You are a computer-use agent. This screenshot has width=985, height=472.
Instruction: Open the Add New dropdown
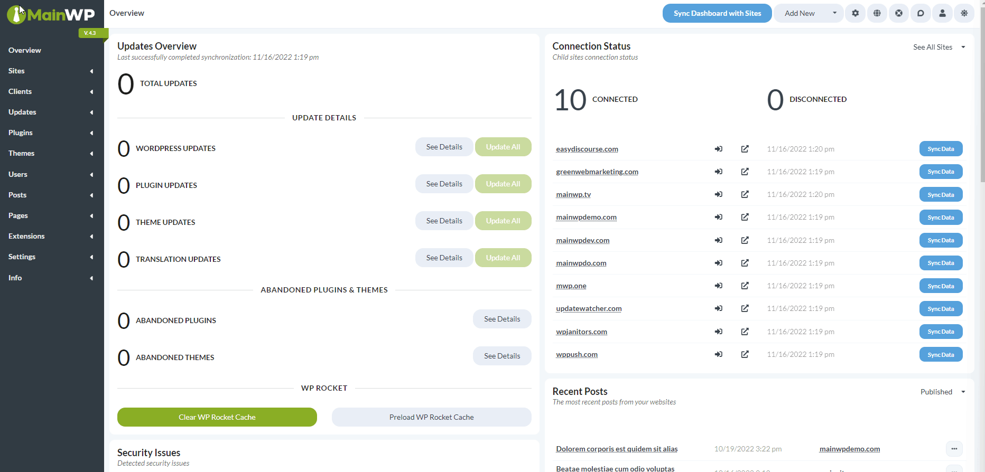(809, 13)
